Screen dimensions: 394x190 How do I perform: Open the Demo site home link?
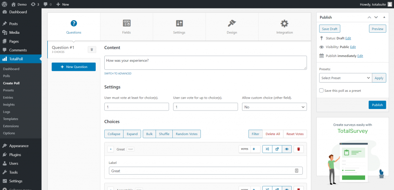coord(19,4)
